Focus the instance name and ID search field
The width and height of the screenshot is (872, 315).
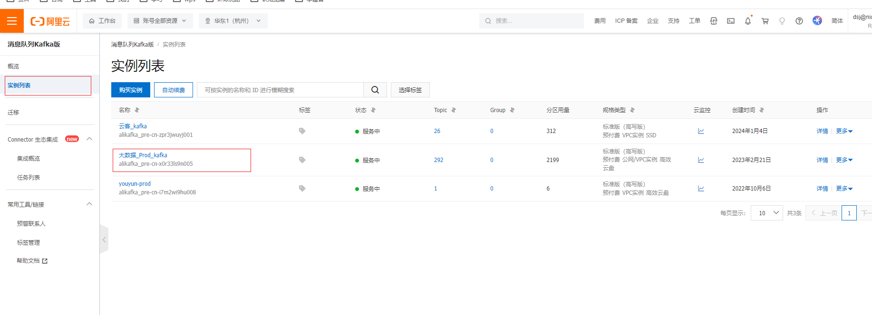point(280,90)
